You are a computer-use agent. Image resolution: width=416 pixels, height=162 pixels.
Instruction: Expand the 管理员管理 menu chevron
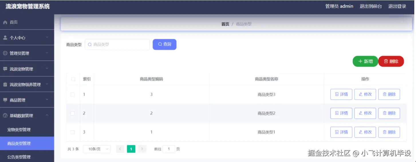coord(47,53)
